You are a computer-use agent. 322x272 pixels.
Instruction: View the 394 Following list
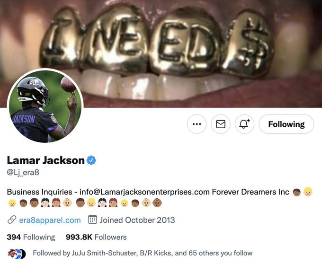(x=31, y=237)
